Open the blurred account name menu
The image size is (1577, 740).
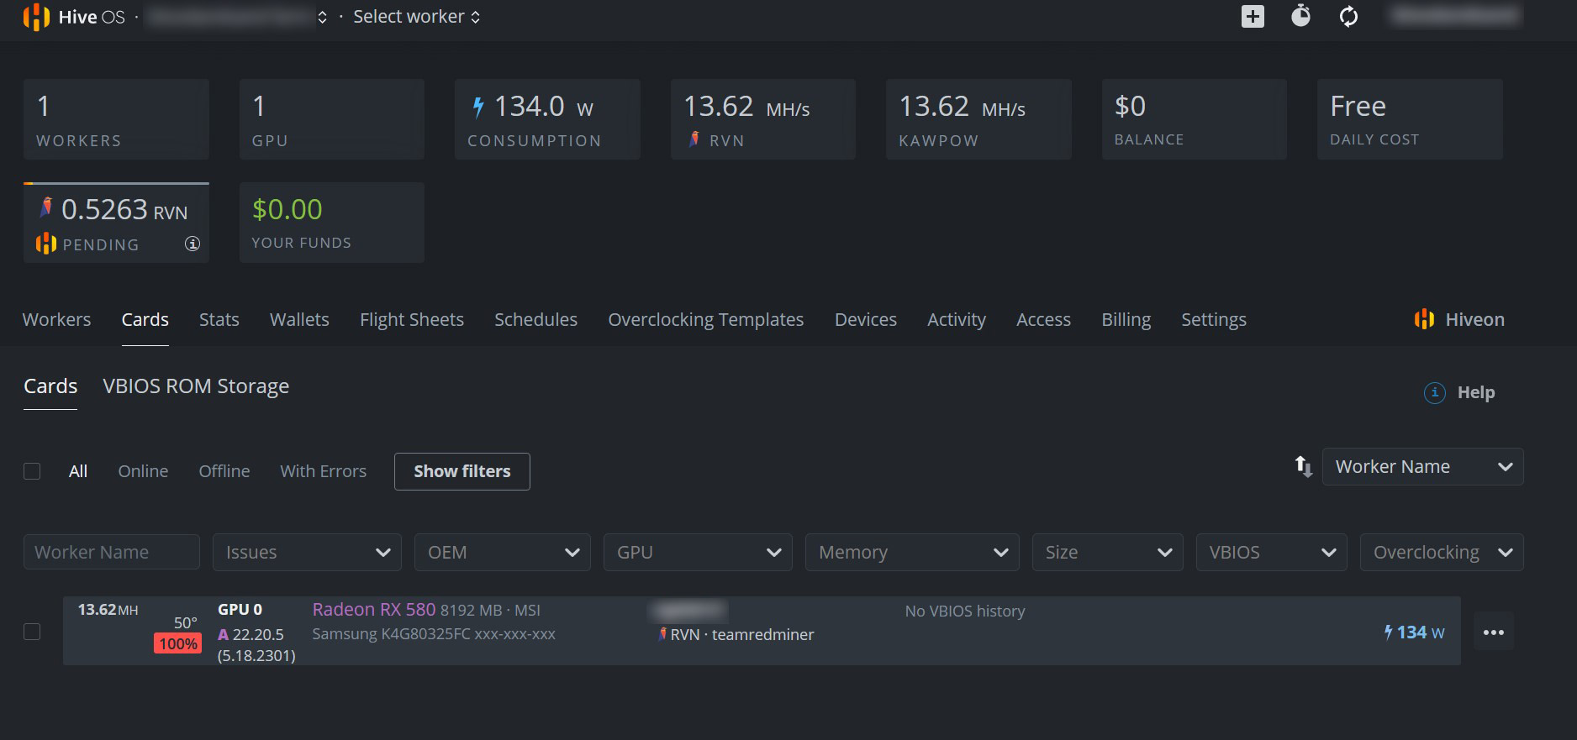pos(1456,16)
